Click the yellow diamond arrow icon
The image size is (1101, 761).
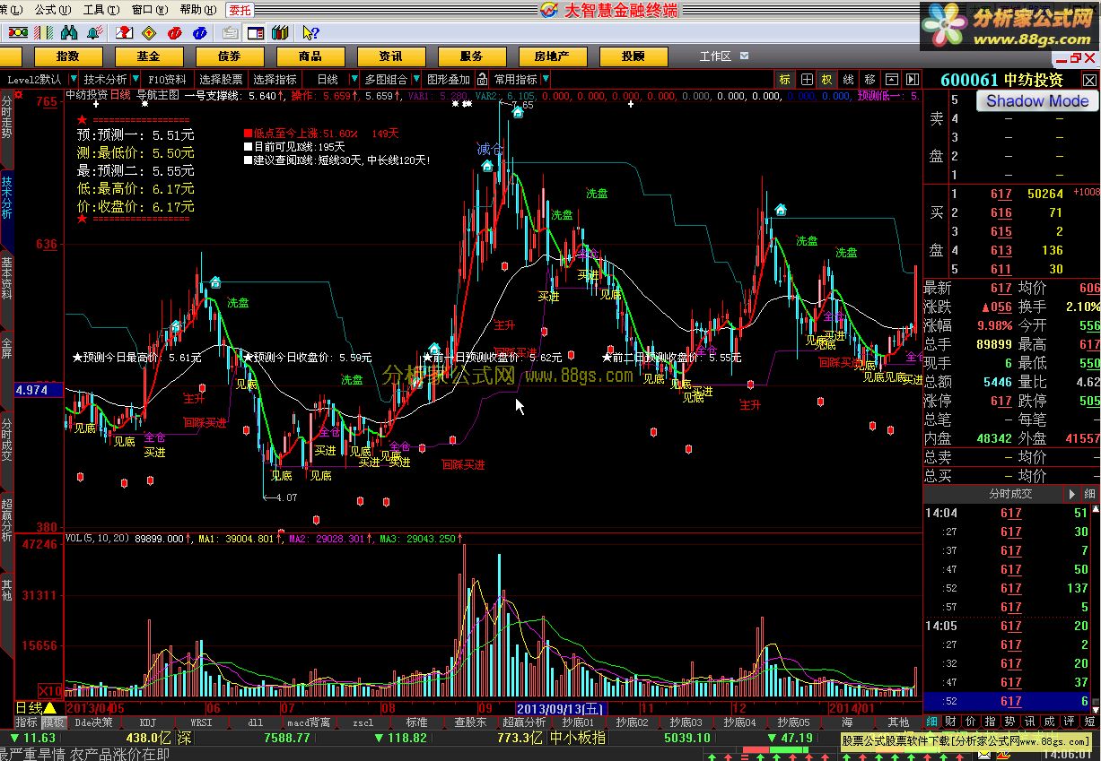pos(150,32)
